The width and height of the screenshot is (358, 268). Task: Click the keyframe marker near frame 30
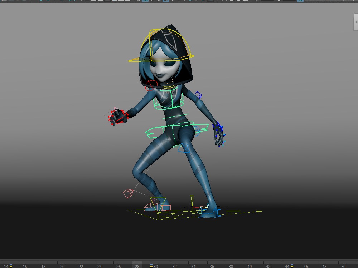(x=151, y=266)
